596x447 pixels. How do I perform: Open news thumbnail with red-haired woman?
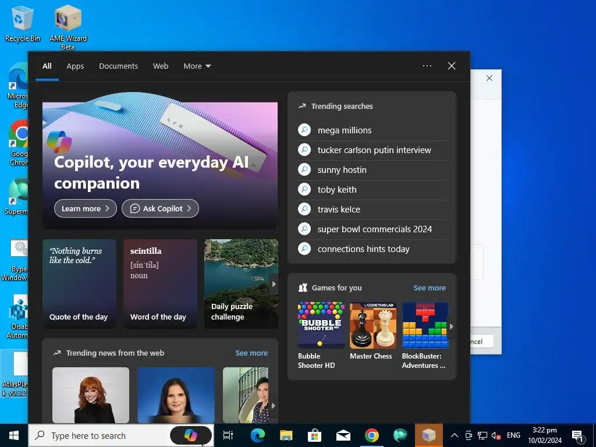[90, 395]
